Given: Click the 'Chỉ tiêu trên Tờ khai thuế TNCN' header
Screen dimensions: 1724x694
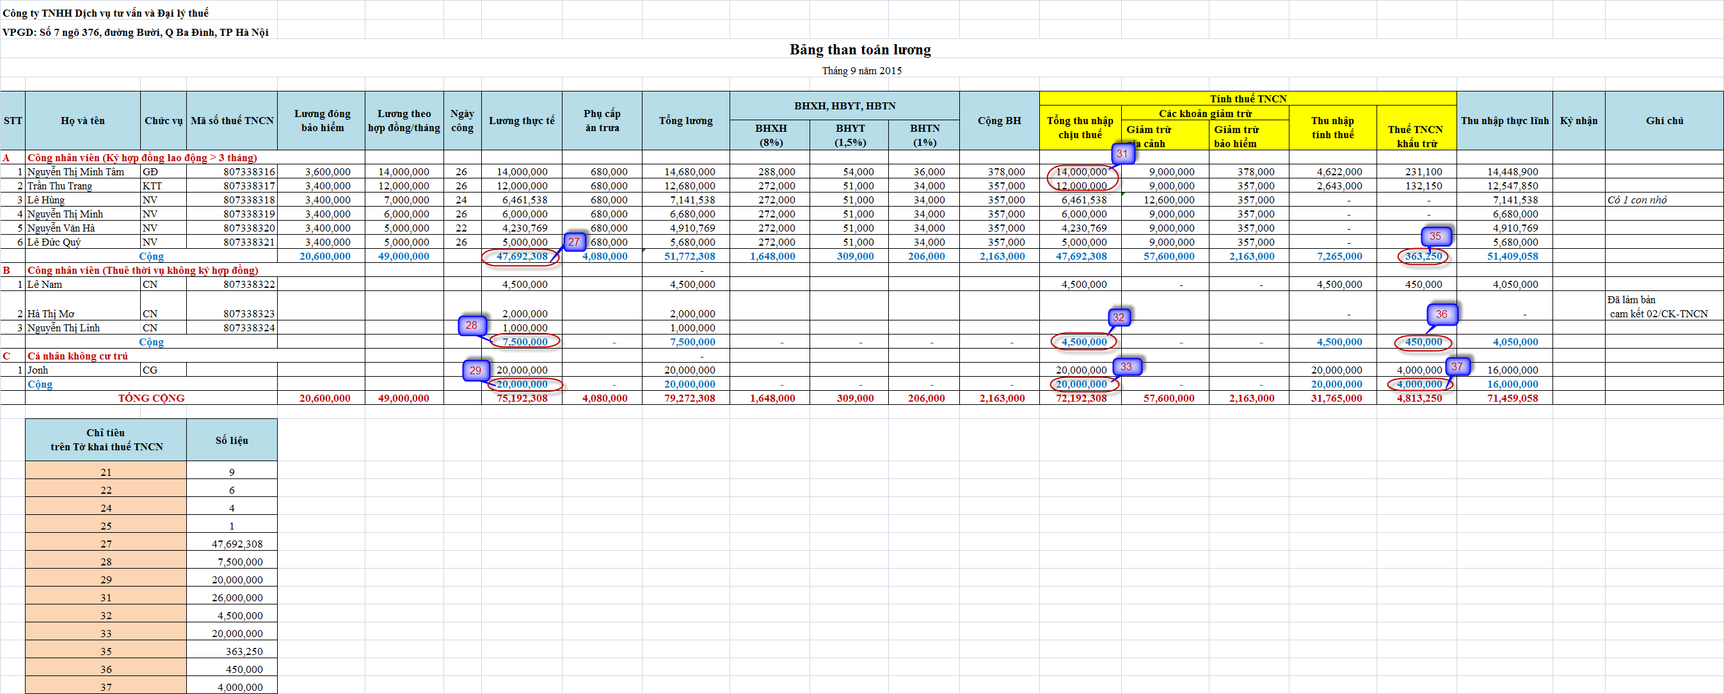Looking at the screenshot, I should (106, 439).
